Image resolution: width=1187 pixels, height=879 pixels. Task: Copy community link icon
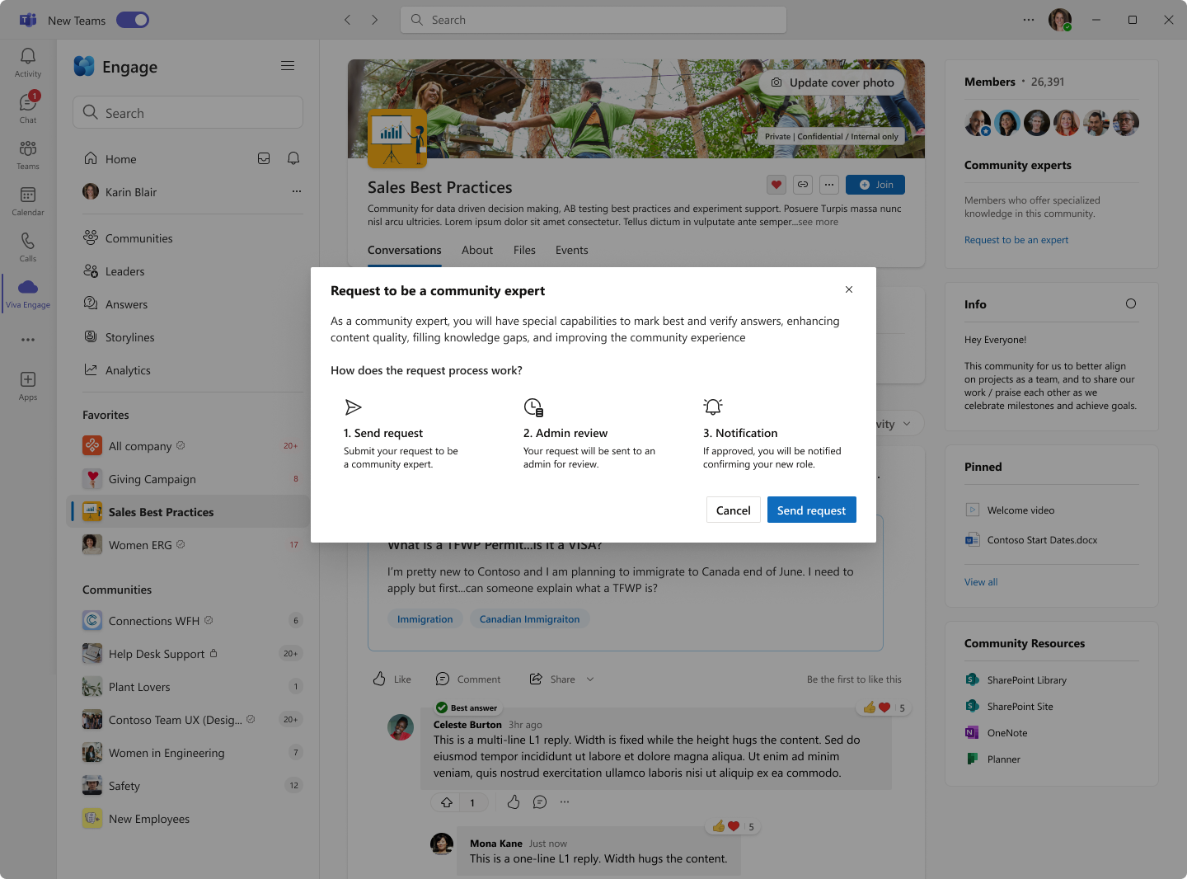point(803,185)
